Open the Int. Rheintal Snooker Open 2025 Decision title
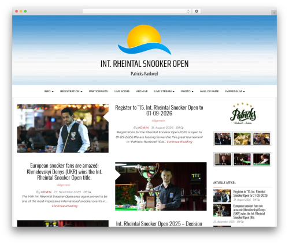The height and width of the screenshot is (244, 289). tap(159, 224)
